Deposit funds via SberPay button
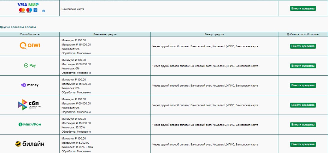 pos(303,66)
